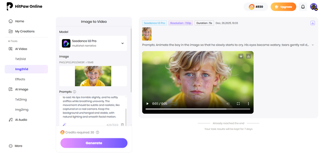
Task: Click the Upgrade button
Action: 283,7
